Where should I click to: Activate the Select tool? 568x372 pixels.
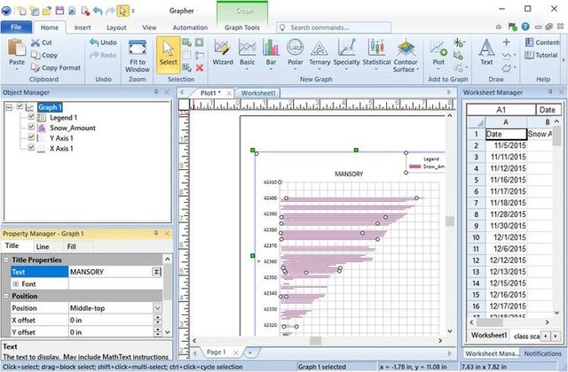[x=168, y=53]
